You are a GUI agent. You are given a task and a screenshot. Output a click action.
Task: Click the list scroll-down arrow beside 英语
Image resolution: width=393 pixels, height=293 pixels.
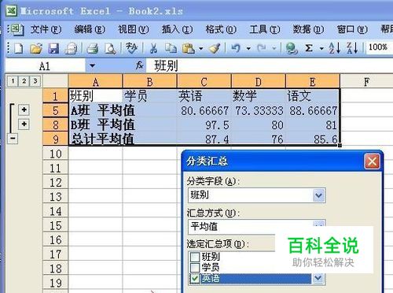318,278
